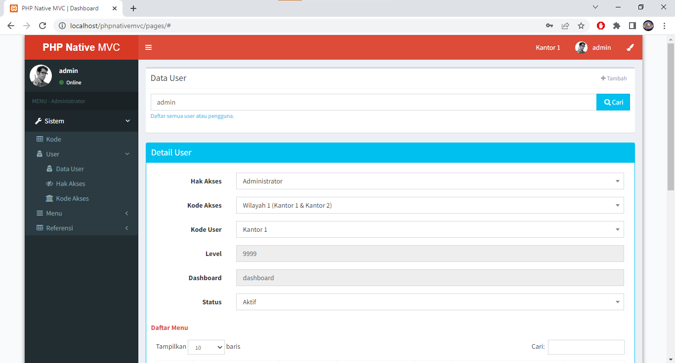Click Kantor 1 in the top navbar

548,47
